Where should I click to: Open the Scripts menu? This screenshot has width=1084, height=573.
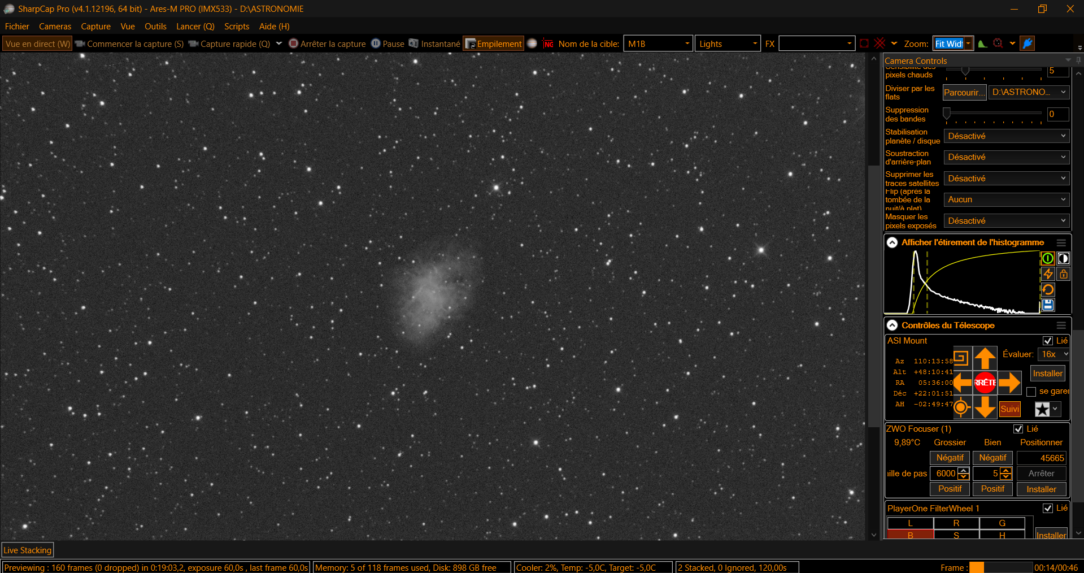(x=237, y=27)
